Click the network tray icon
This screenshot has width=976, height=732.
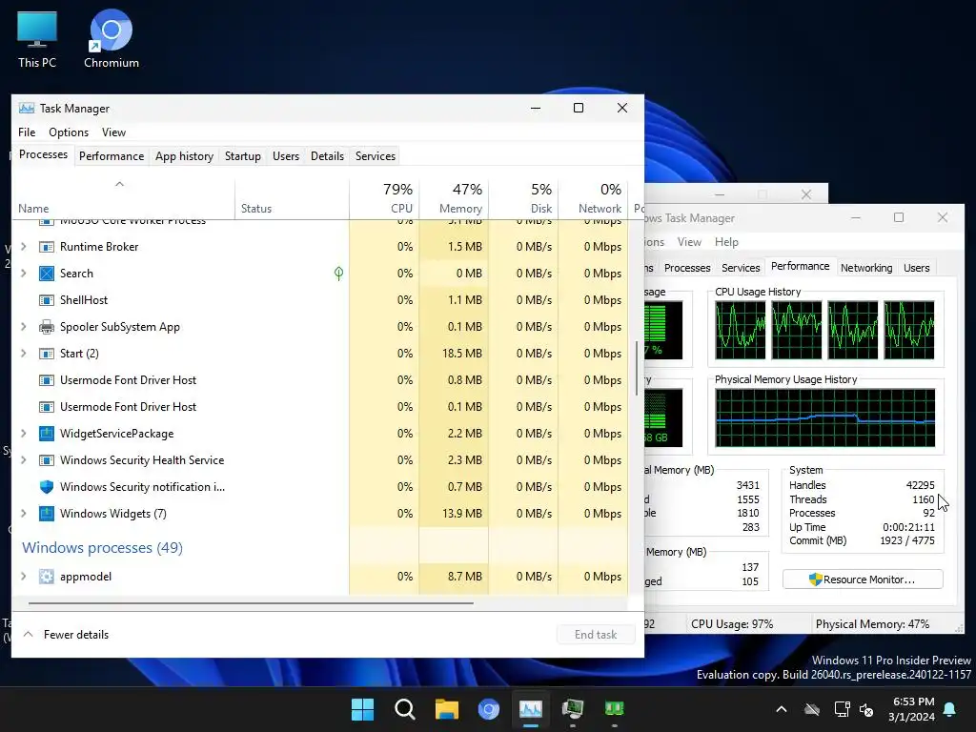point(842,709)
